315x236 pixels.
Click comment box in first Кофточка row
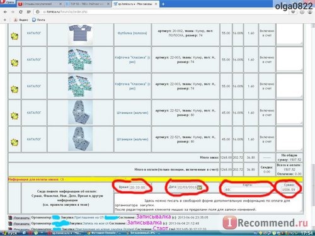pyautogui.click(x=289, y=59)
